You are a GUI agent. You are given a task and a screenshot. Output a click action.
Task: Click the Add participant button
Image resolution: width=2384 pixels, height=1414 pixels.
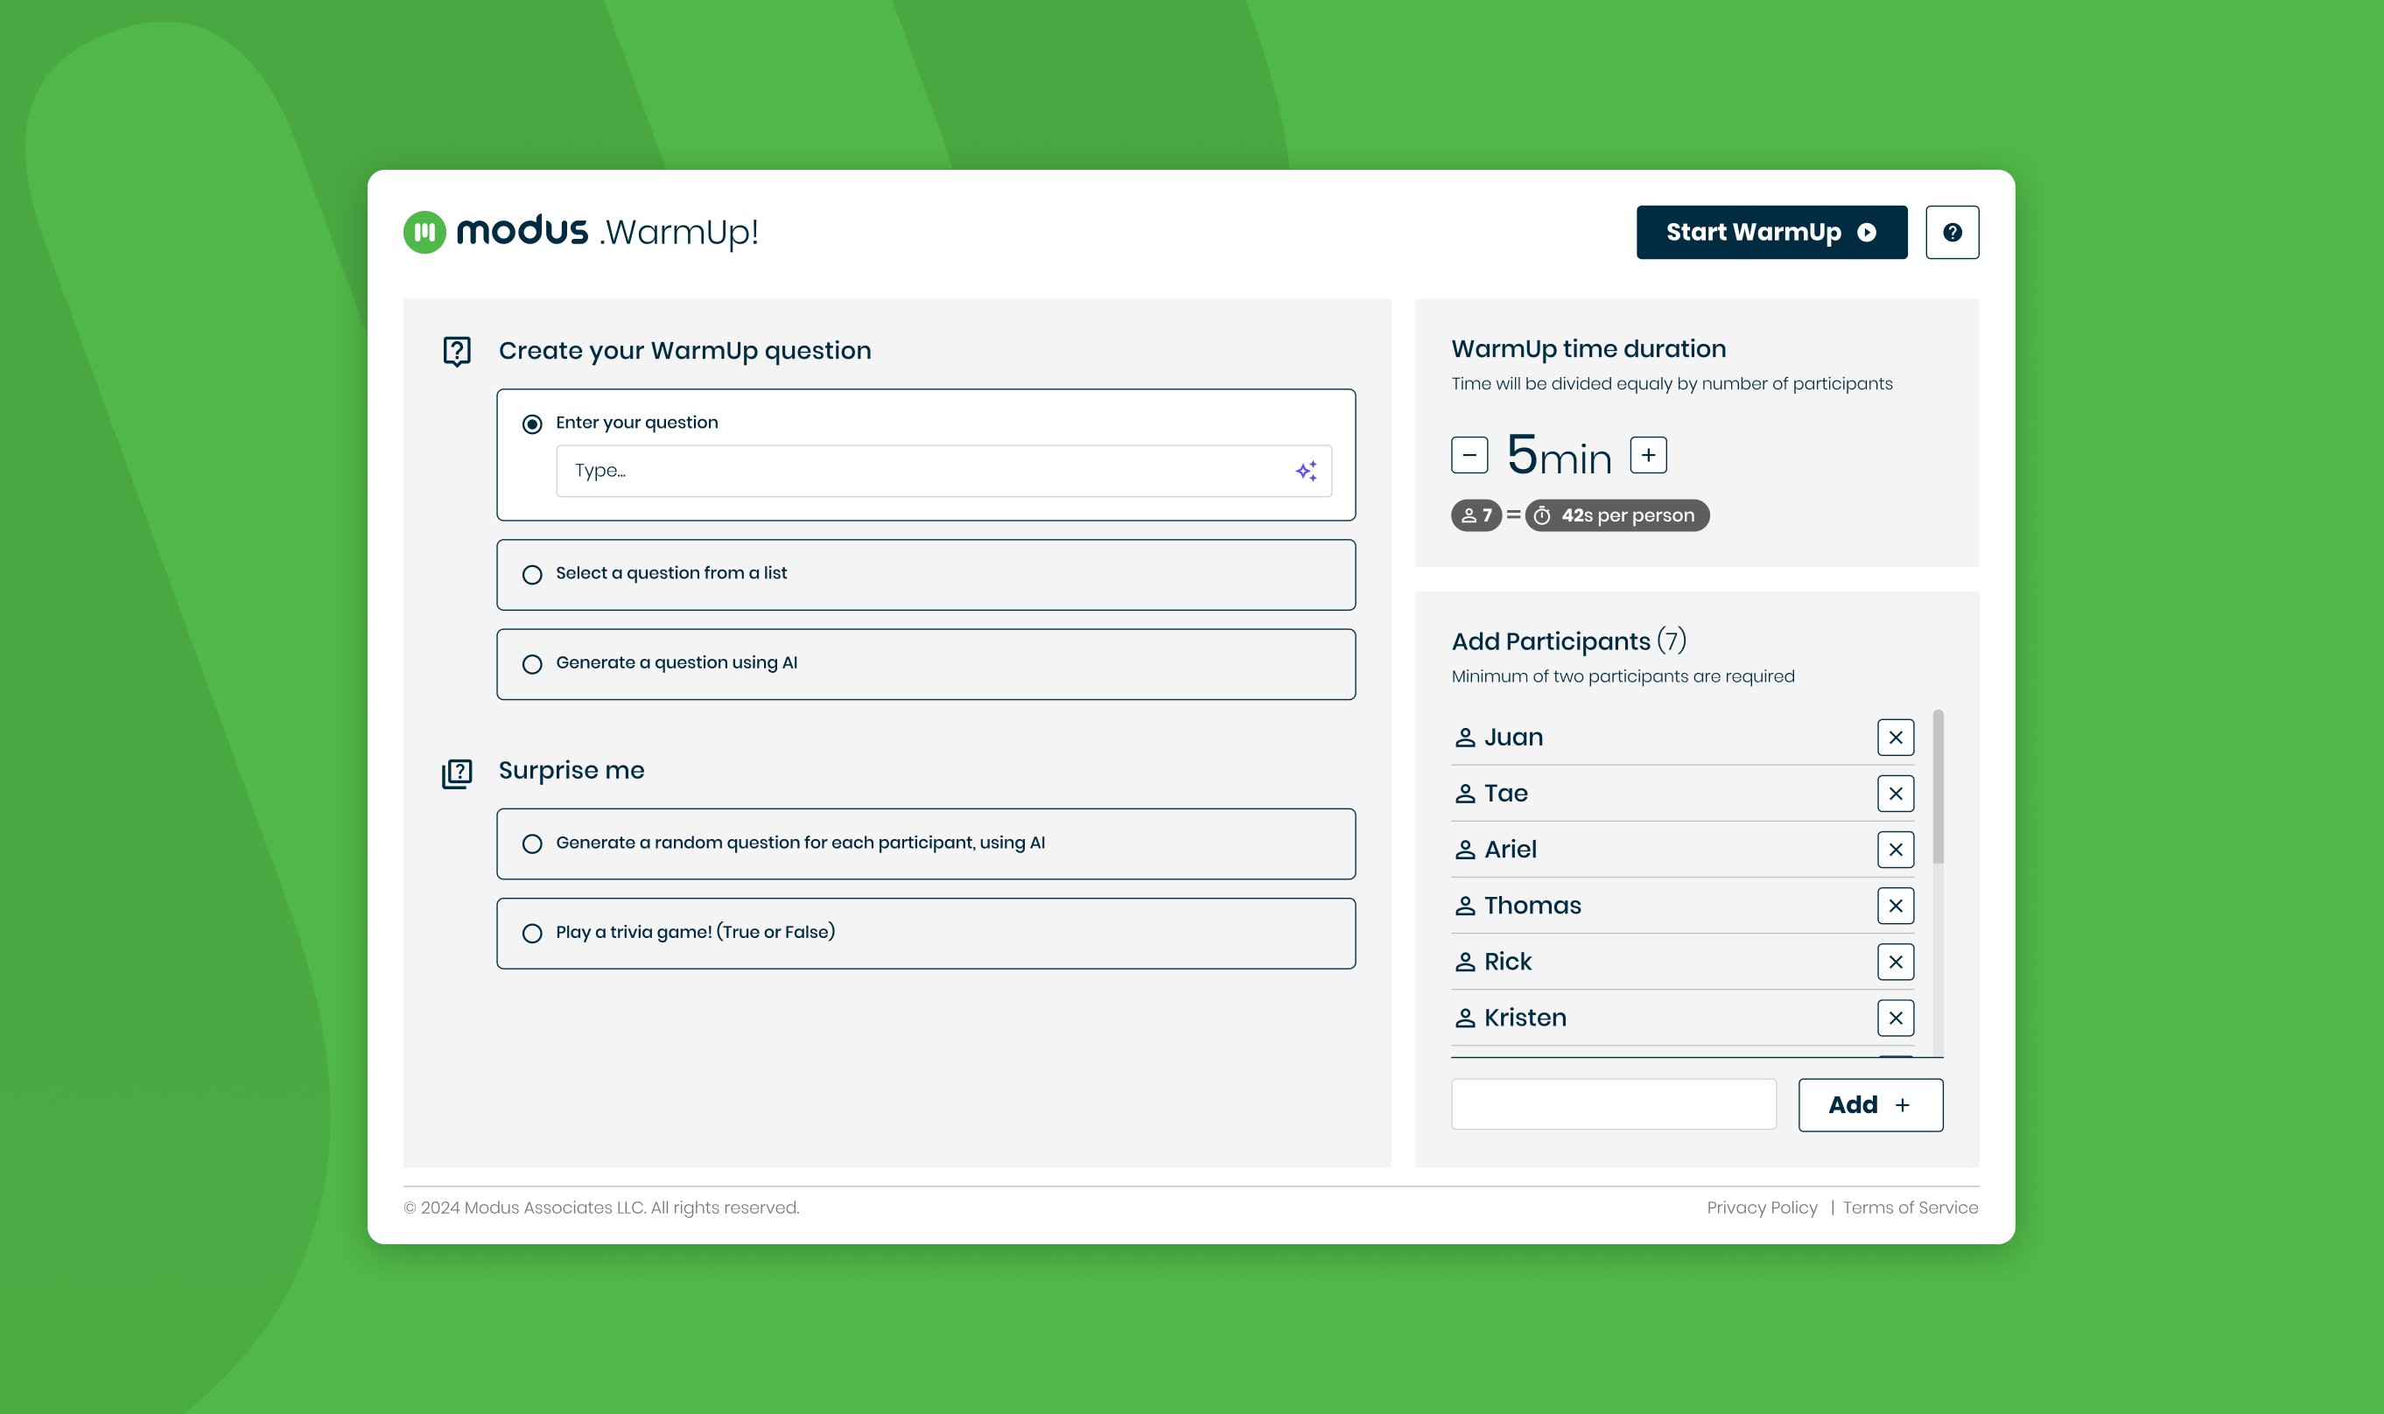pos(1870,1104)
